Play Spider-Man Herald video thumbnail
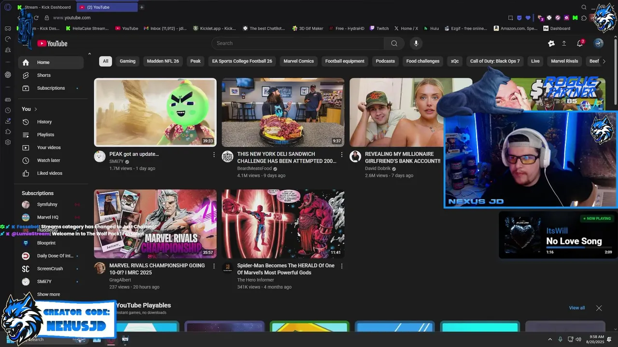Image resolution: width=618 pixels, height=347 pixels. pyautogui.click(x=283, y=224)
